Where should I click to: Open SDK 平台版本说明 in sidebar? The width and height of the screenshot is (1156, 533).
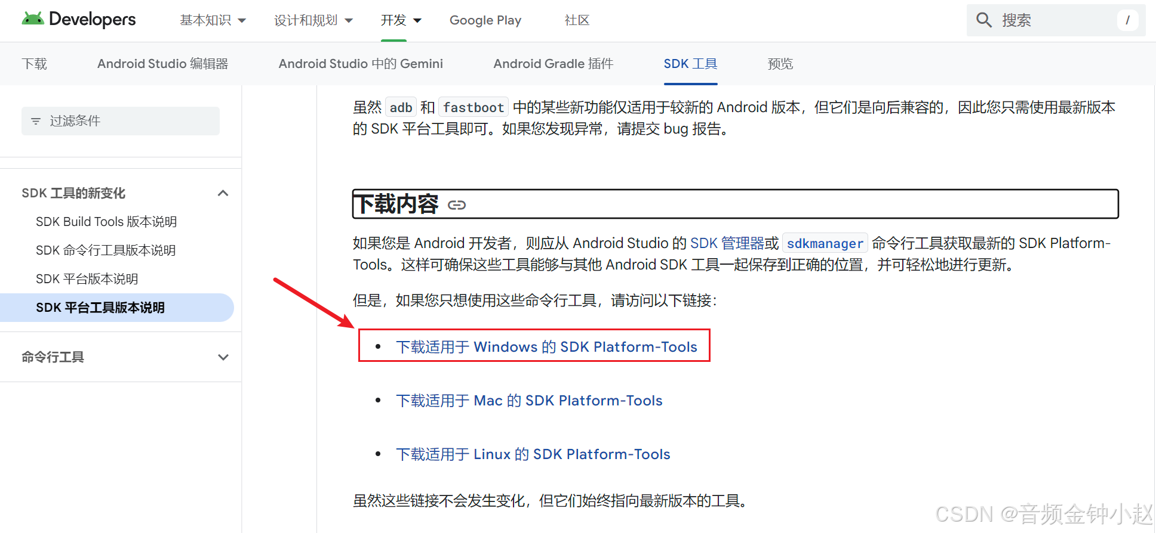[87, 279]
